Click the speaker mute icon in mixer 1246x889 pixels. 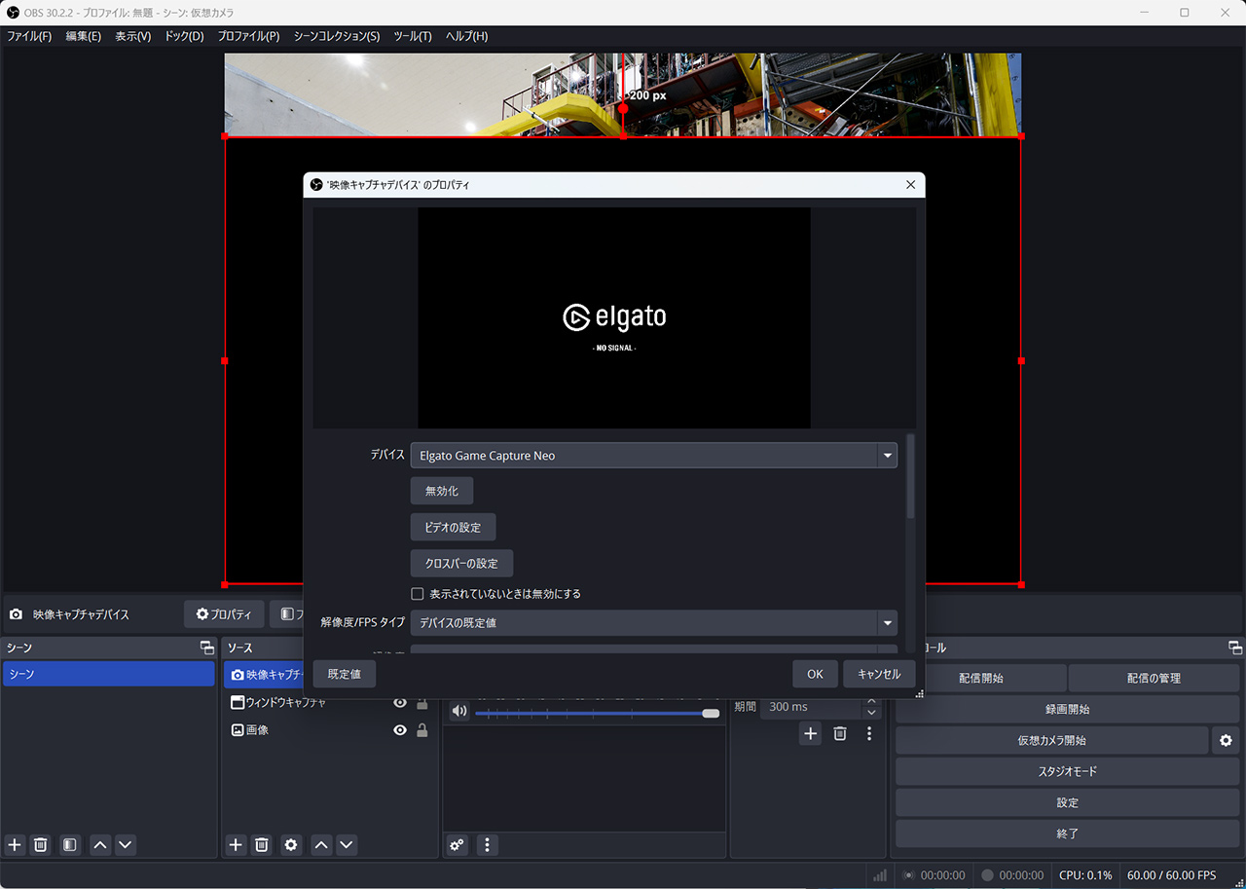pos(459,712)
